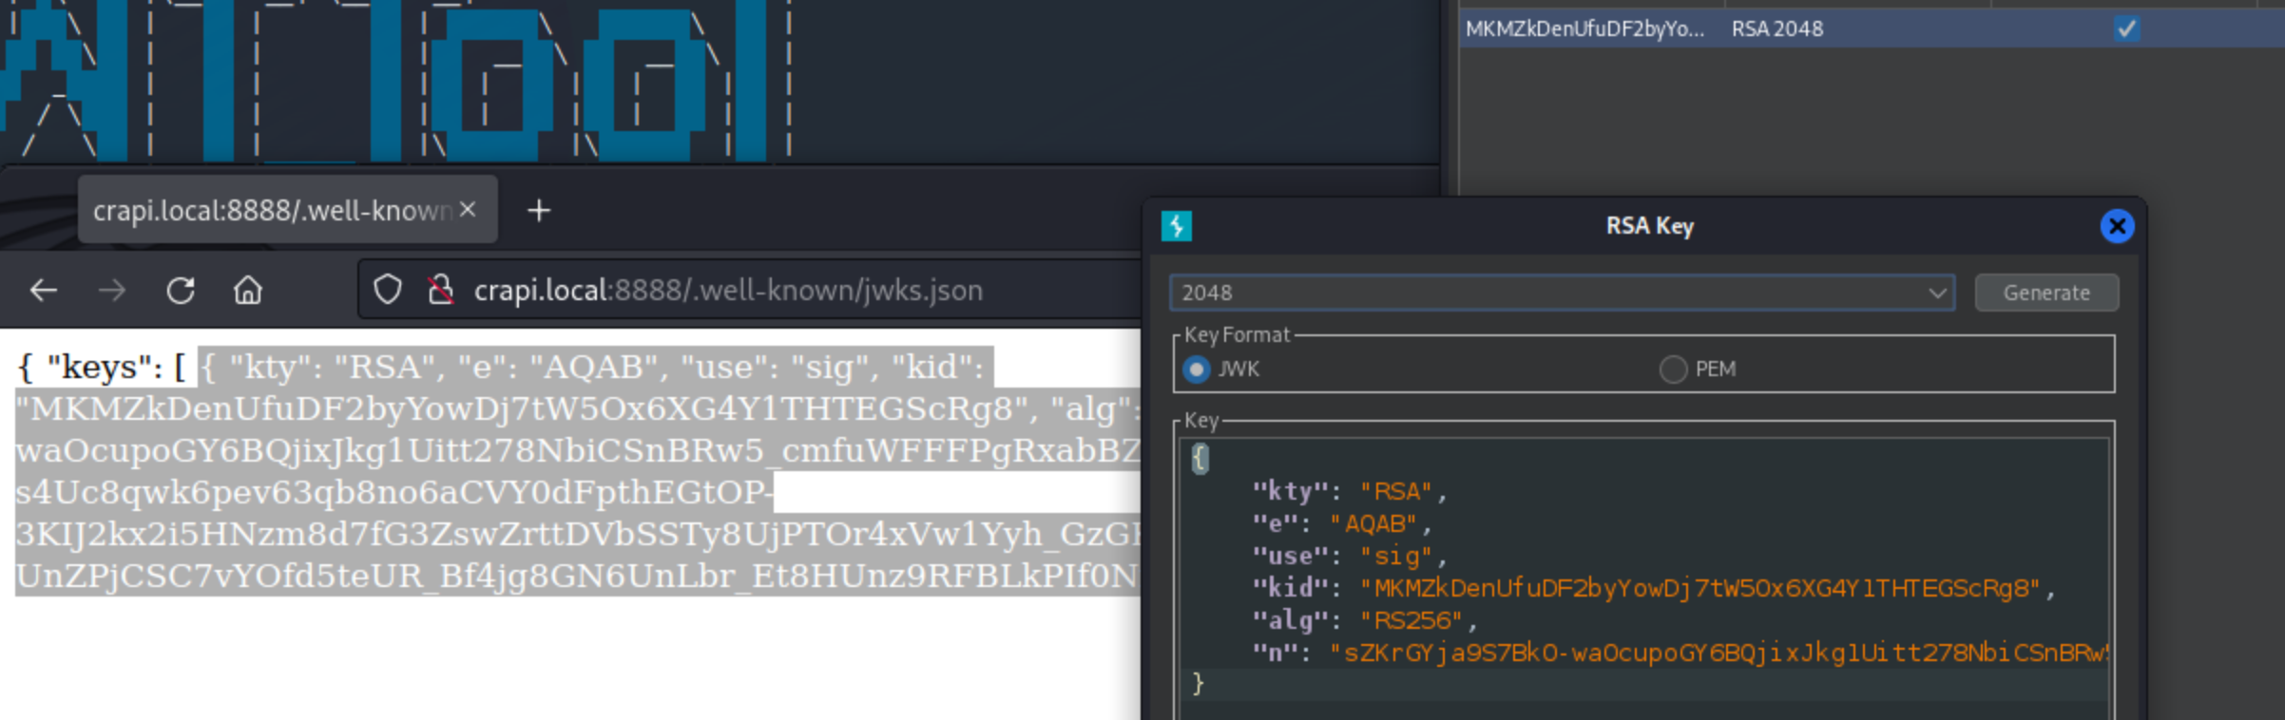Switch to the crapi.local:8888 tab
The width and height of the screenshot is (2285, 720).
tap(271, 210)
